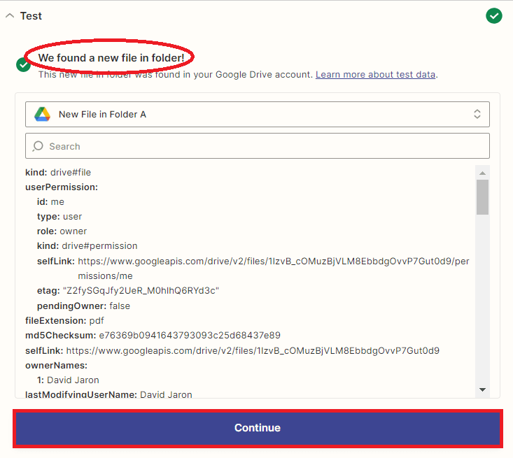Click the Google Drive icon in the selector

42,114
